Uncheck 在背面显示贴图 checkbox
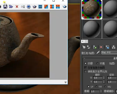Image resolution: width=117 pixels, height=94 pixels. tap(85, 68)
